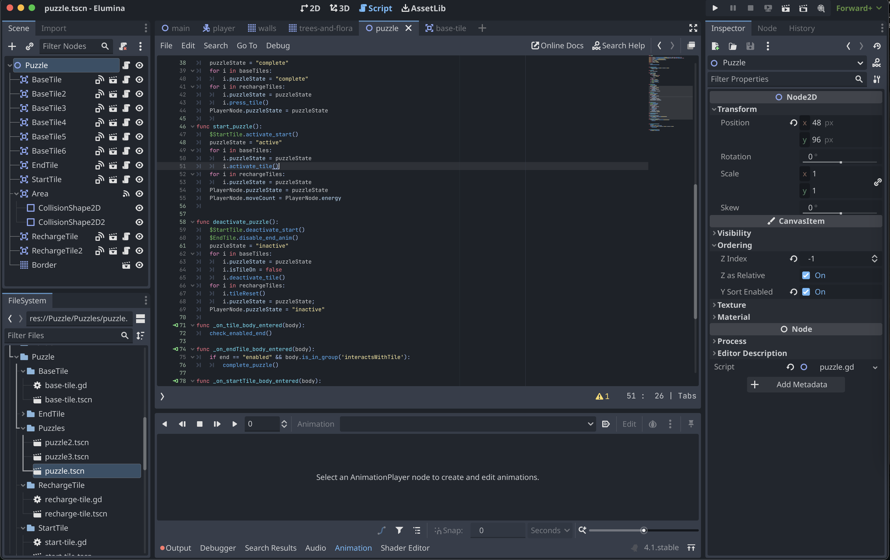Click the float script editor icon
This screenshot has height=560, width=890.
point(691,46)
